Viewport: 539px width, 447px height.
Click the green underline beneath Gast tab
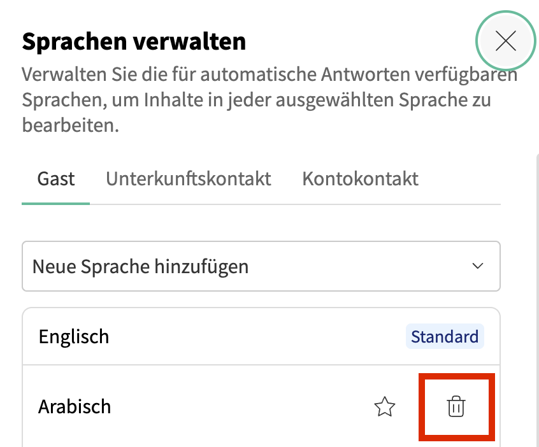tap(56, 203)
